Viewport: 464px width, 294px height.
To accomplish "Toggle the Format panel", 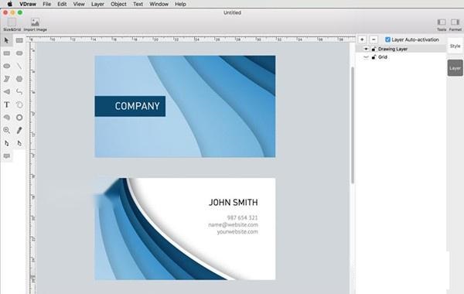I will 455,25.
